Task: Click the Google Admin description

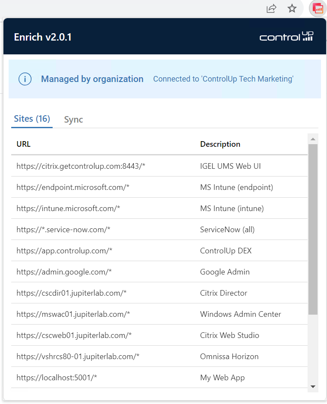Action: [225, 272]
